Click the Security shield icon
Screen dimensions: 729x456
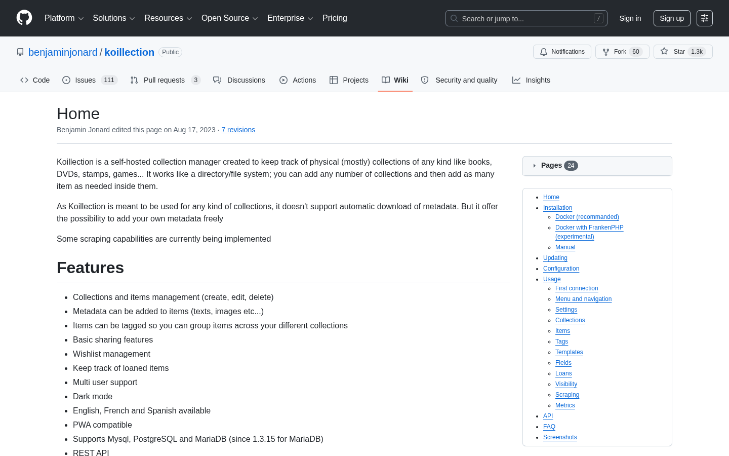click(x=425, y=80)
